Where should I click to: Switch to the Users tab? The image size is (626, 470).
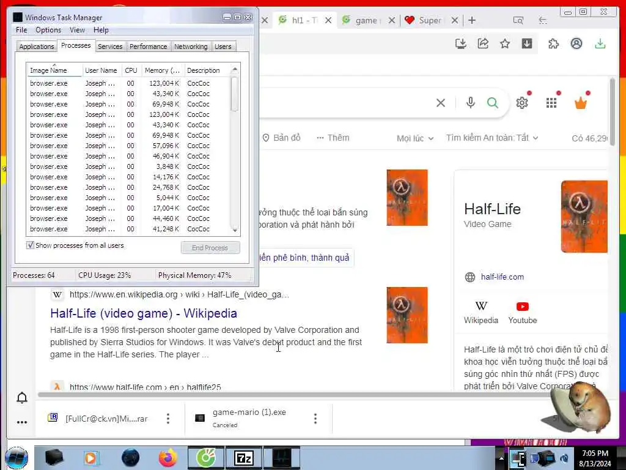tap(223, 47)
